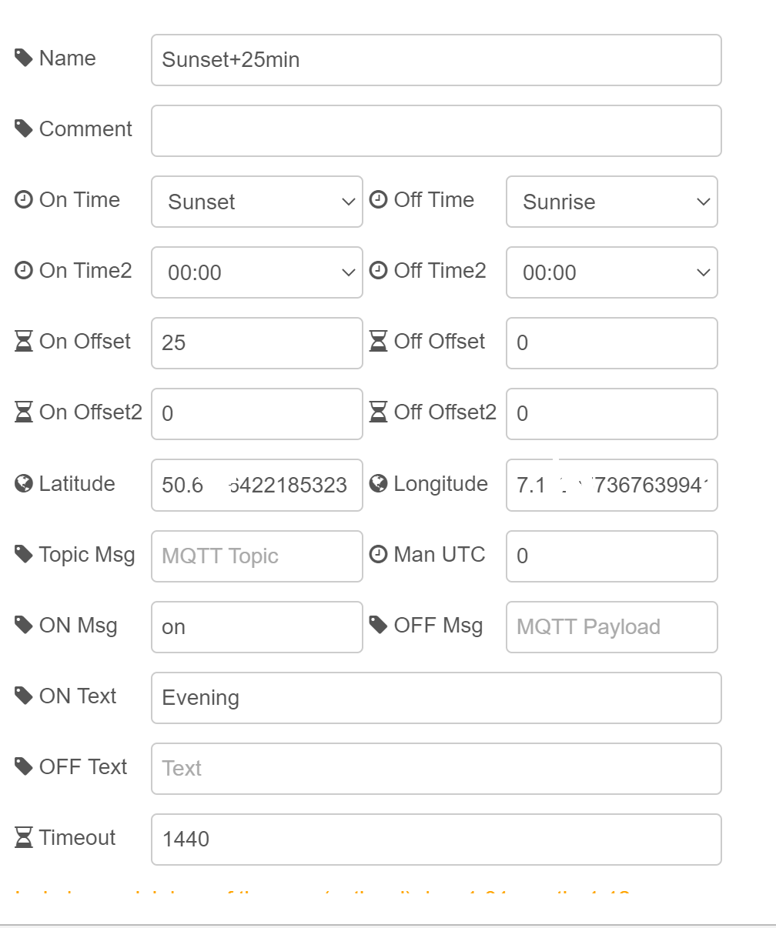The width and height of the screenshot is (776, 928).
Task: Click the clock icon beside Man UTC
Action: point(378,553)
